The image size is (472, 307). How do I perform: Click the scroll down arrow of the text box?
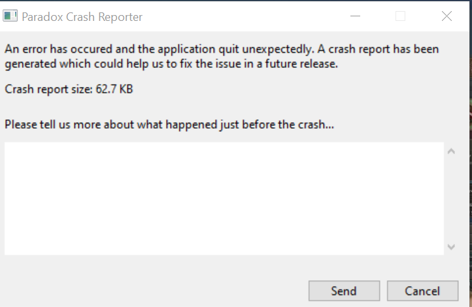pyautogui.click(x=451, y=247)
